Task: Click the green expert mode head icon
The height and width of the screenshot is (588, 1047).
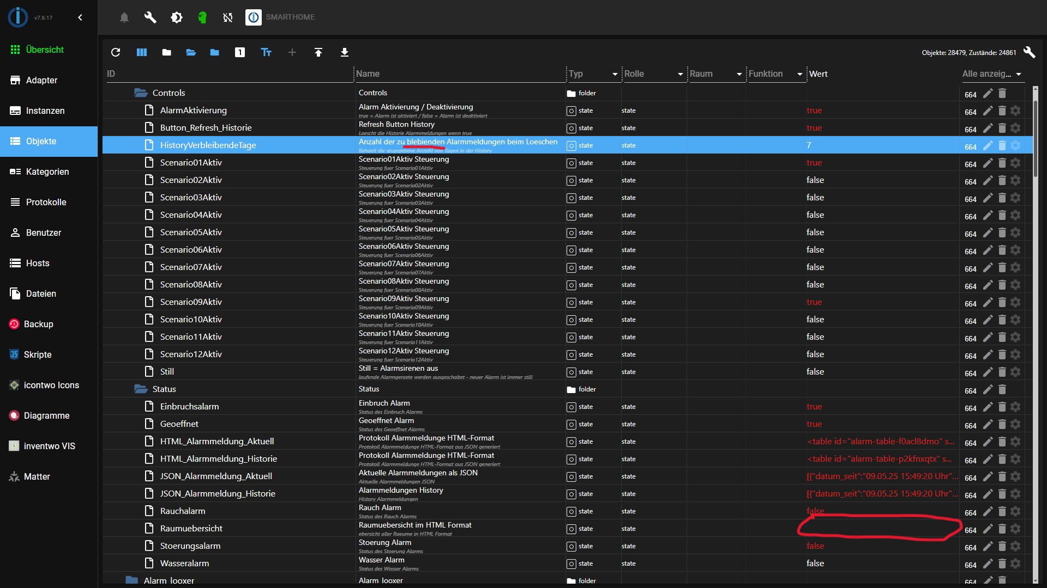Action: (202, 17)
